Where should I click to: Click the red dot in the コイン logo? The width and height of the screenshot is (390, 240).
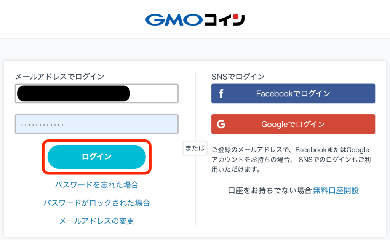(x=235, y=17)
